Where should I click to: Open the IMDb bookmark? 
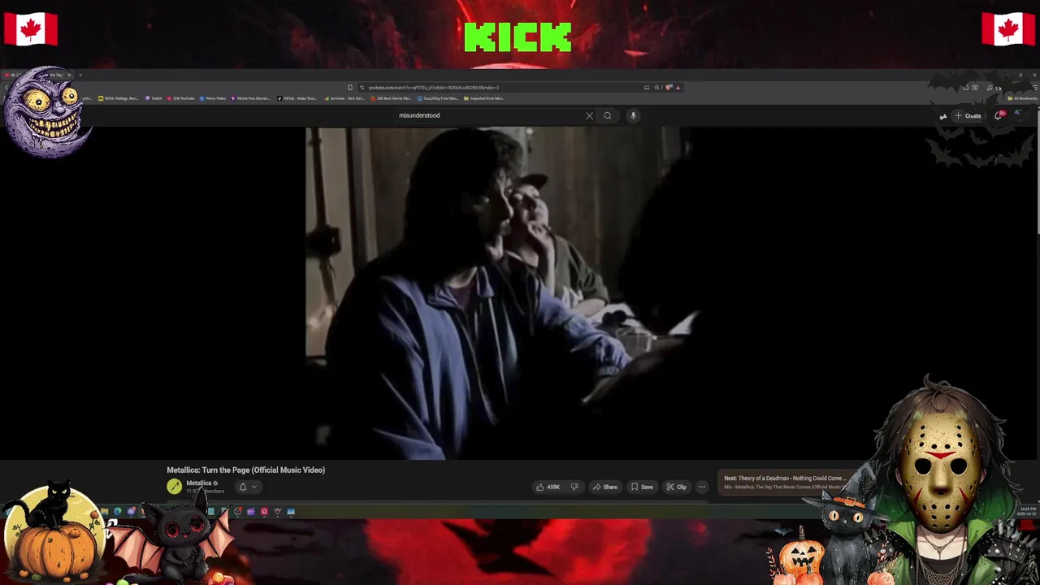click(118, 98)
